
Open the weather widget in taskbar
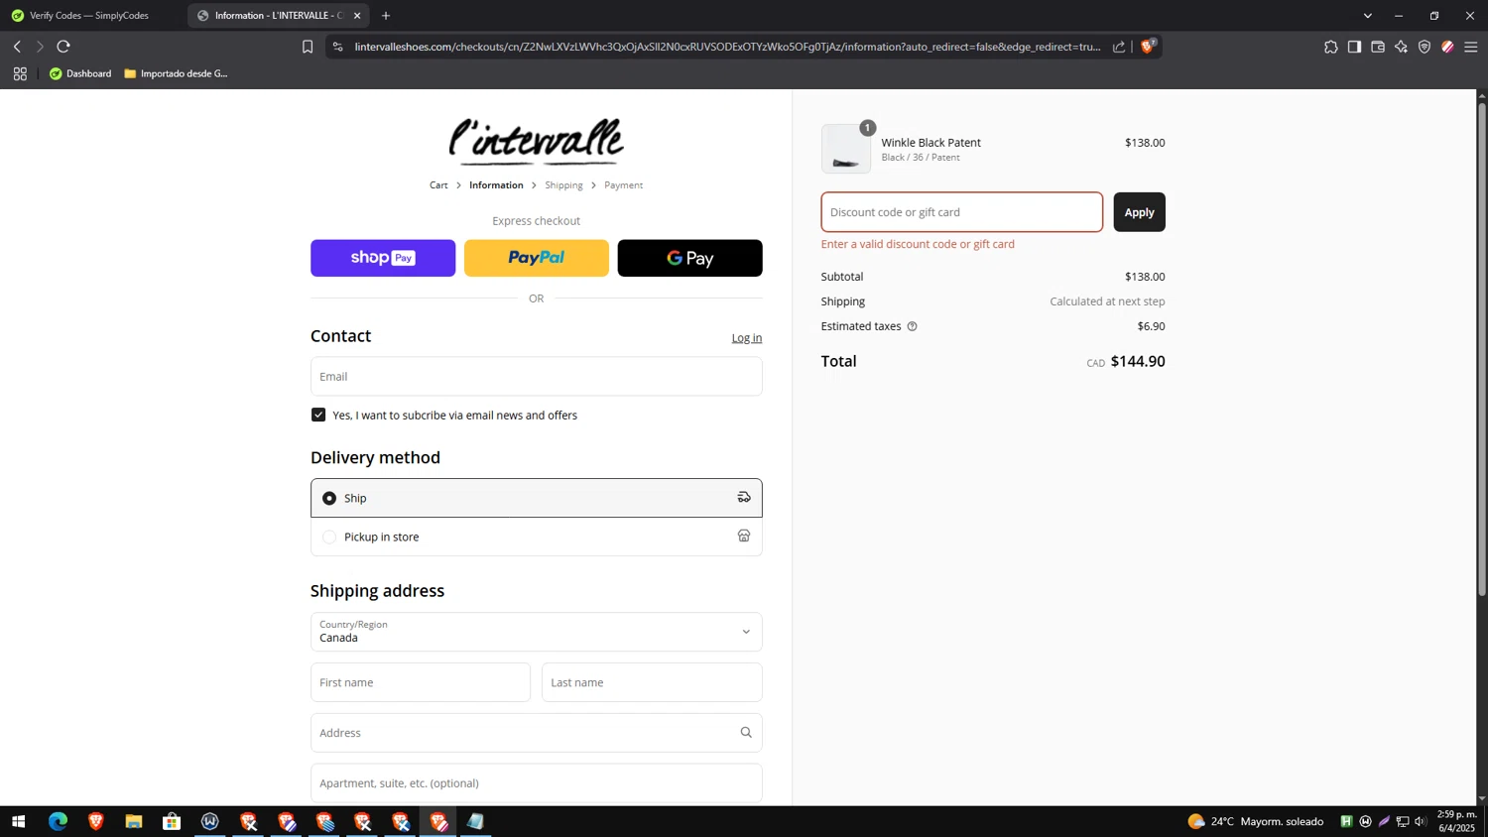1256,821
